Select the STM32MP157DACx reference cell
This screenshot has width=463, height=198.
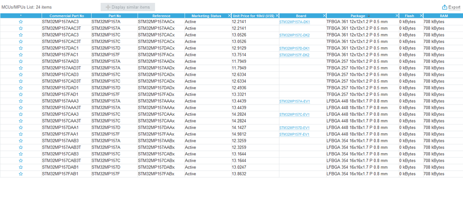(x=161, y=48)
